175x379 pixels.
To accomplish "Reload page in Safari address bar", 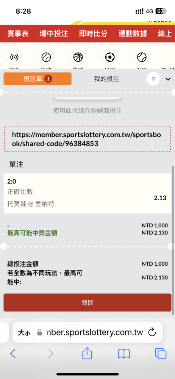I will [x=152, y=332].
